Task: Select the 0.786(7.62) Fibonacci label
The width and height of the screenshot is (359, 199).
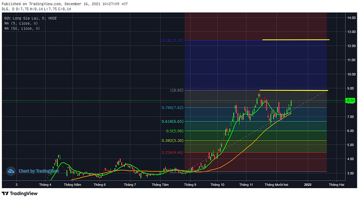Action: [172, 108]
